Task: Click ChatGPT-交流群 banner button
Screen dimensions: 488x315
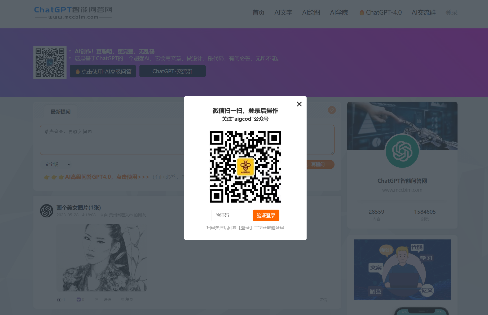Action: point(173,71)
